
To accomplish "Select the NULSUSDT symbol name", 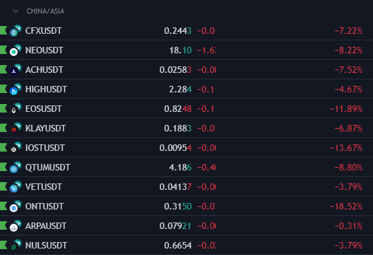I will (46, 245).
